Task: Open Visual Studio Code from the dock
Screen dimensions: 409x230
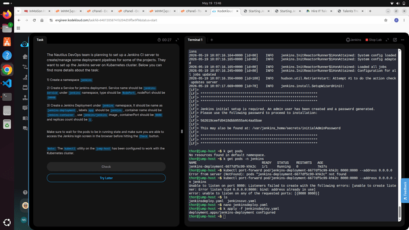Action: tap(7, 83)
